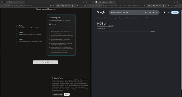Expand the More search filter dropdown

point(141,18)
